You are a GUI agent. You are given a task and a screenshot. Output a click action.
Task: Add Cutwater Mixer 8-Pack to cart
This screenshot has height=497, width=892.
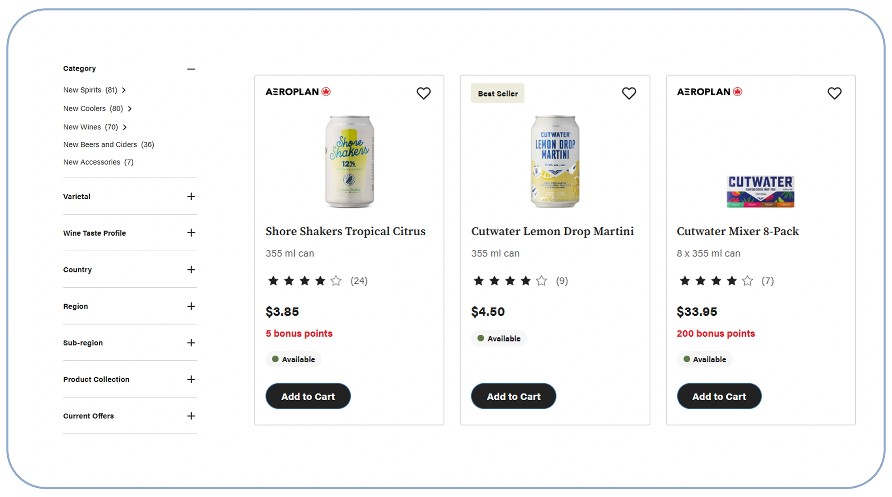(x=719, y=396)
